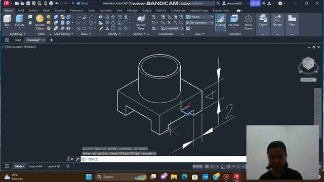Open the file tabs hamburger menu
The width and height of the screenshot is (324, 182).
pos(7,40)
